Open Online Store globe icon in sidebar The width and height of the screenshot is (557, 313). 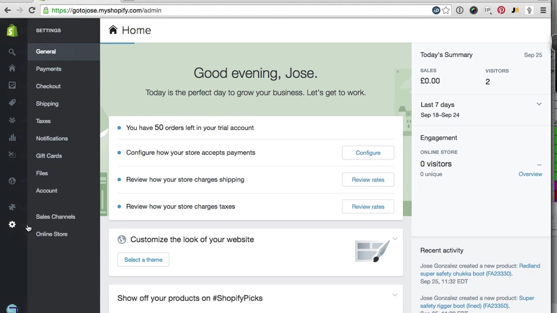pyautogui.click(x=12, y=181)
